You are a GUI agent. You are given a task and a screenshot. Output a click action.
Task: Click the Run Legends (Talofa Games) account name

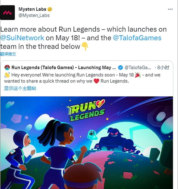pos(63,67)
